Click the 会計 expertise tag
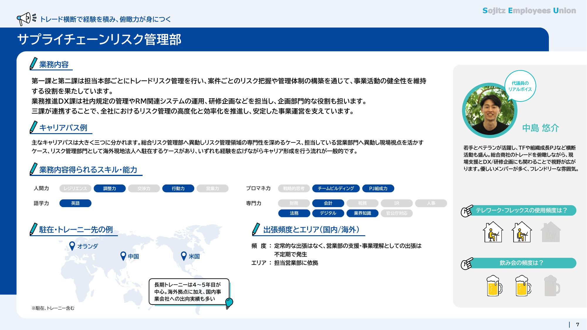 pyautogui.click(x=328, y=203)
